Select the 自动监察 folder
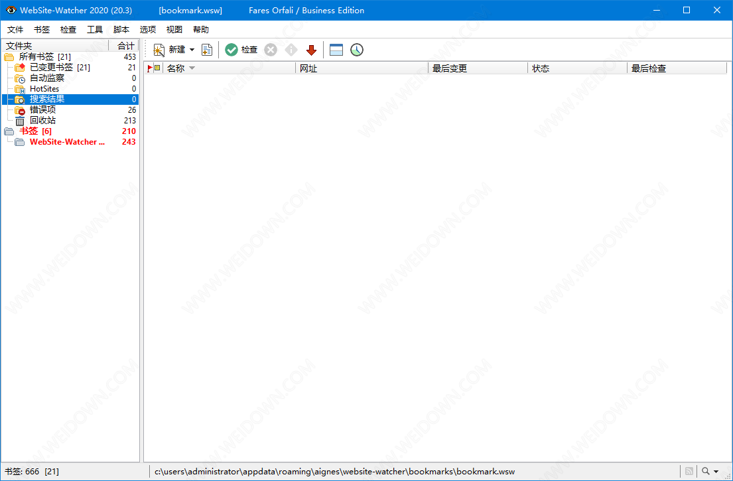 pyautogui.click(x=47, y=78)
